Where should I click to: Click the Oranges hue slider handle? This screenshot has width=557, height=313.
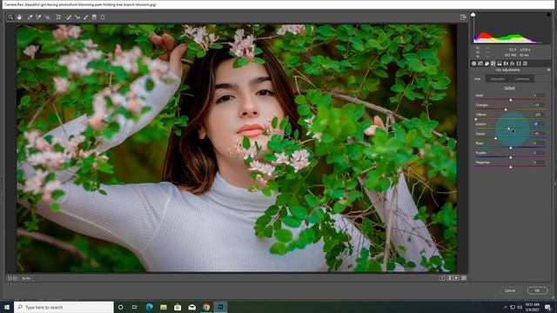click(506, 110)
